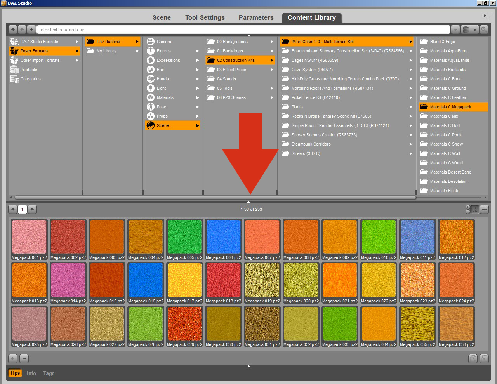
Task: Expand the 06 PZ3 Scenes arrow
Action: (272, 97)
